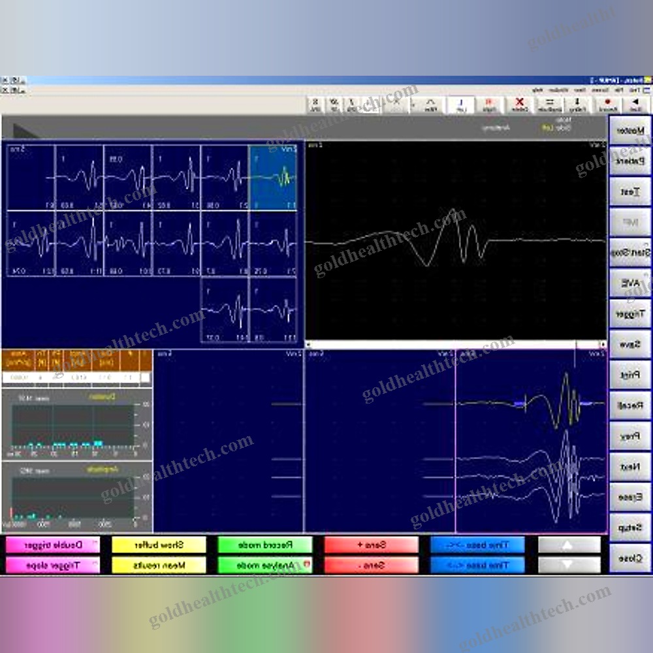The width and height of the screenshot is (653, 653).
Task: Go to the previous record with Prev
Action: [x=629, y=436]
